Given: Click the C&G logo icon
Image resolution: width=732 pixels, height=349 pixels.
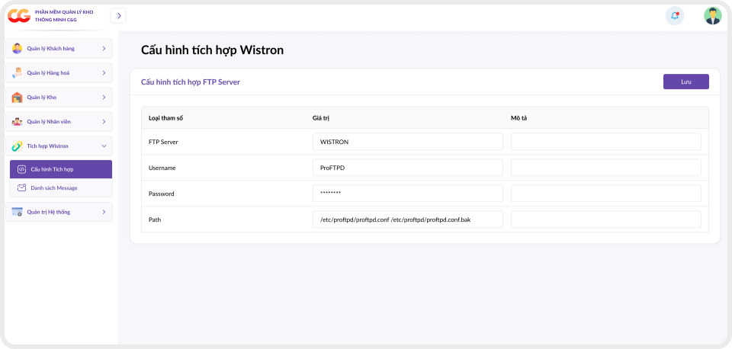Looking at the screenshot, I should (18, 16).
